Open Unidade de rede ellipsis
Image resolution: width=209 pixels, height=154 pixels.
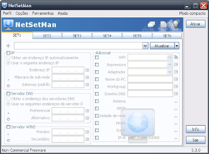[176, 117]
